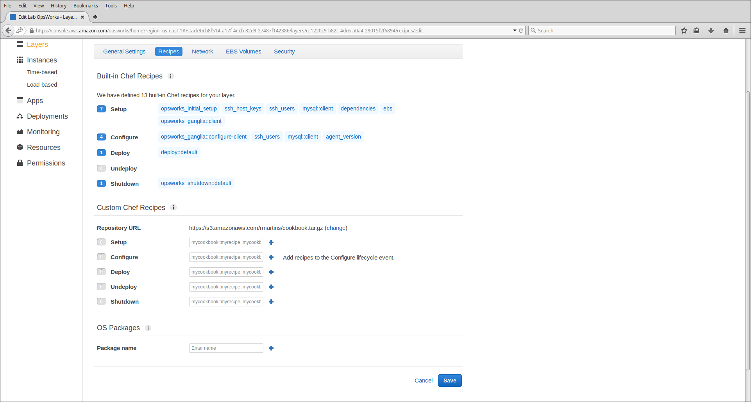
Task: Open the URL bar history dropdown arrow
Action: click(515, 30)
